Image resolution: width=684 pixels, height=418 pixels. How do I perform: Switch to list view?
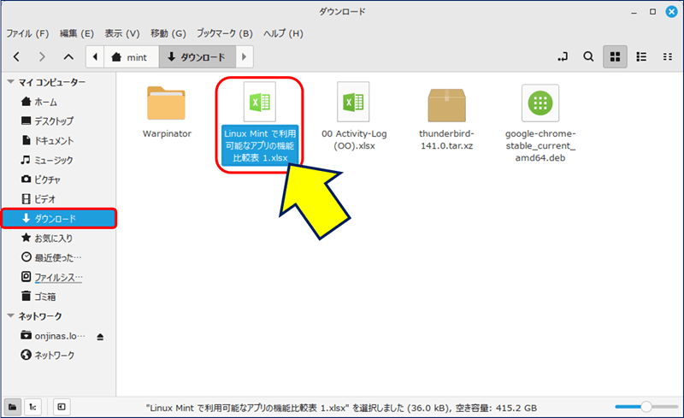tap(640, 57)
